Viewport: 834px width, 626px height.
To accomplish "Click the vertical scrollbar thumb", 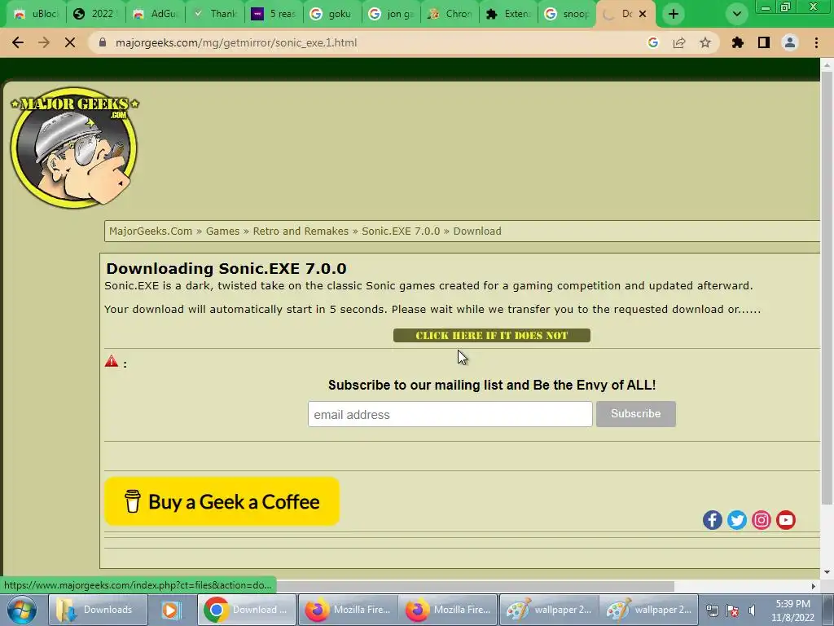I will coord(827,288).
